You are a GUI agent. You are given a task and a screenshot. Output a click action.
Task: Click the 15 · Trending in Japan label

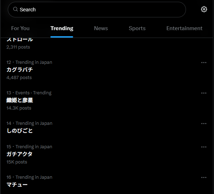(29, 147)
